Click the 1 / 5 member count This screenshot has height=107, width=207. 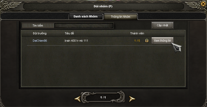[137, 41]
